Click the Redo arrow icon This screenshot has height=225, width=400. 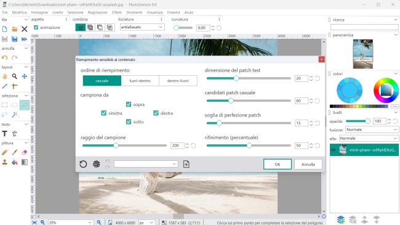click(15, 57)
